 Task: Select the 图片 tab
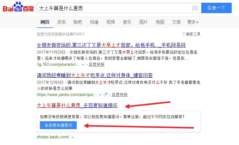point(143,22)
